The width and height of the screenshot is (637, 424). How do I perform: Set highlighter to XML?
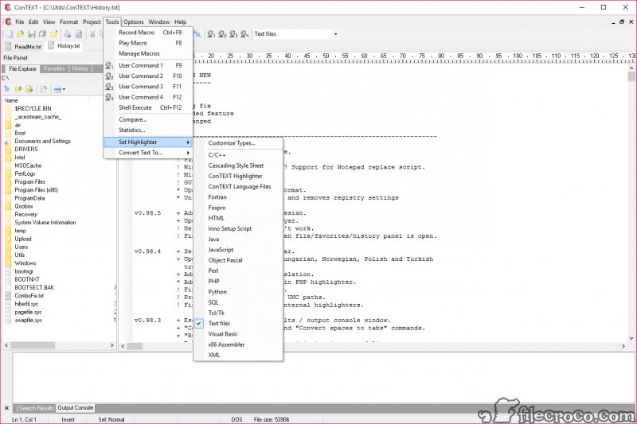pos(238,355)
